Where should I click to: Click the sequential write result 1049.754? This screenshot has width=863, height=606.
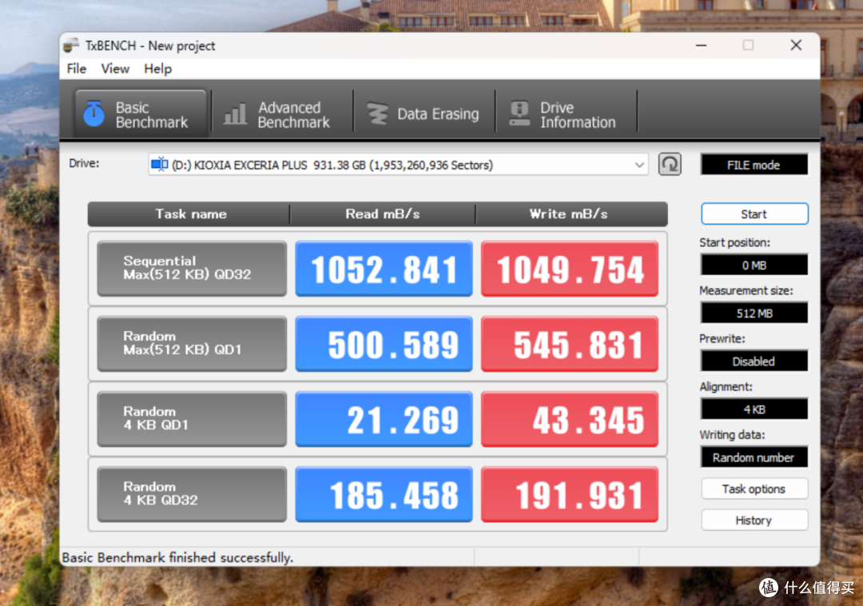click(x=570, y=268)
